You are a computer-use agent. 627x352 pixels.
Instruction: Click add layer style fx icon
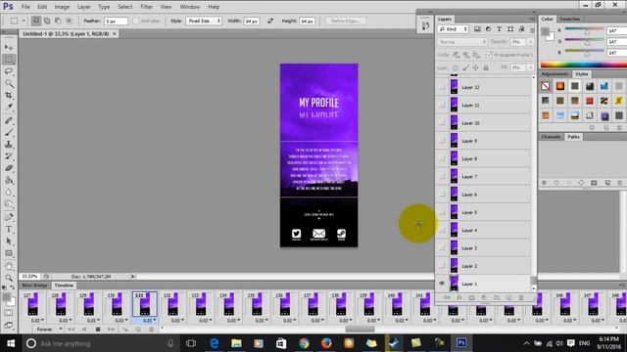pyautogui.click(x=459, y=297)
